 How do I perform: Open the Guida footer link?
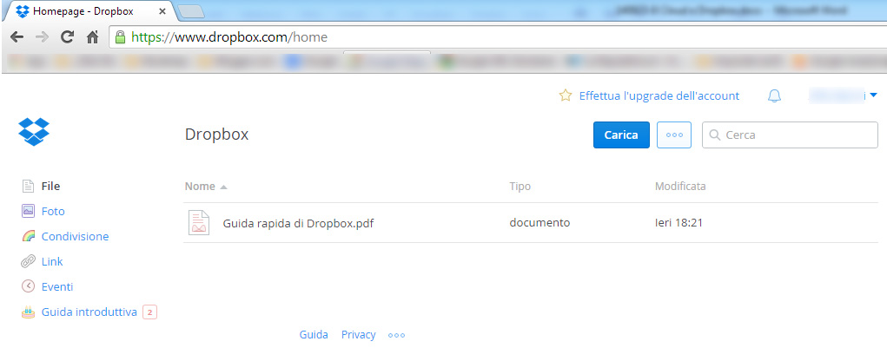pyautogui.click(x=314, y=335)
